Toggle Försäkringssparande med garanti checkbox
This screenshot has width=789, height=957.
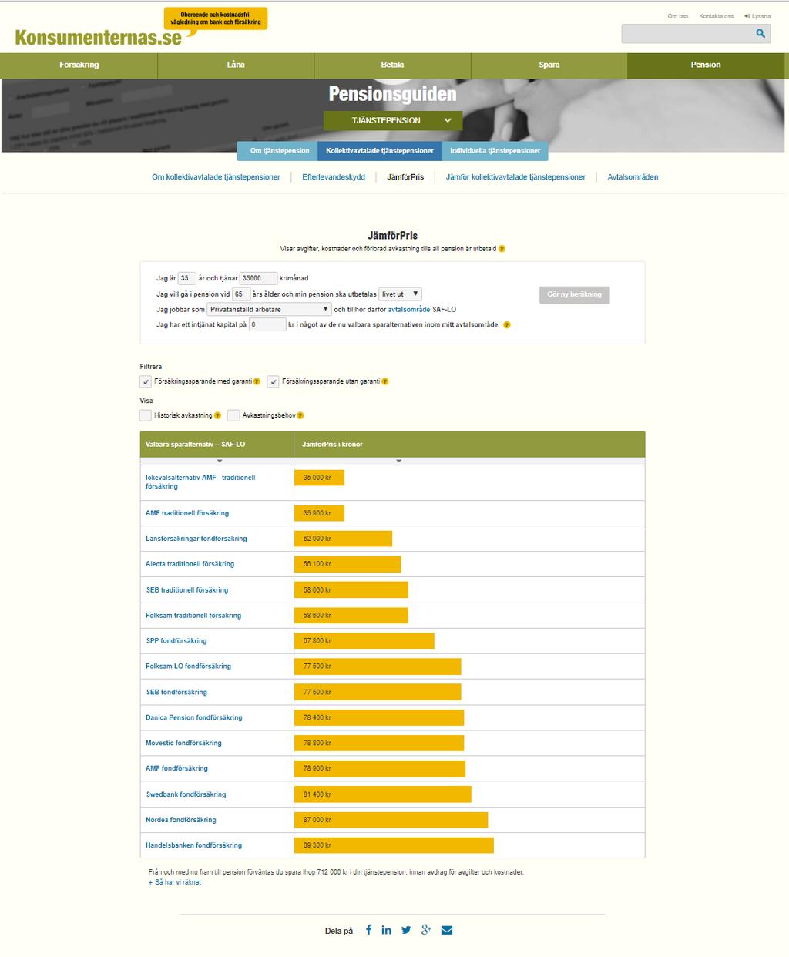[146, 381]
